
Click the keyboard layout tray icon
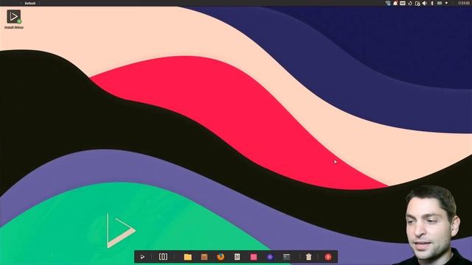point(403,3)
